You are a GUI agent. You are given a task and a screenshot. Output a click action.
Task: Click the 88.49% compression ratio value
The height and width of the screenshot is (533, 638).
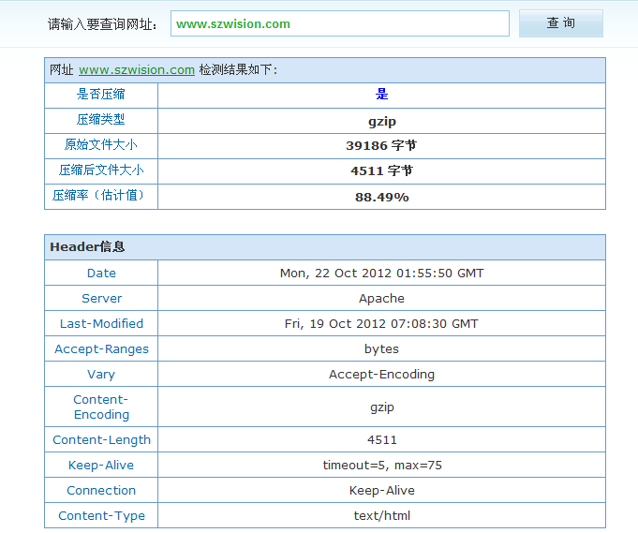coord(381,198)
